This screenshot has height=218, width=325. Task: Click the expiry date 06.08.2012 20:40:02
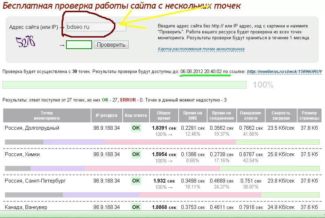tap(201, 72)
